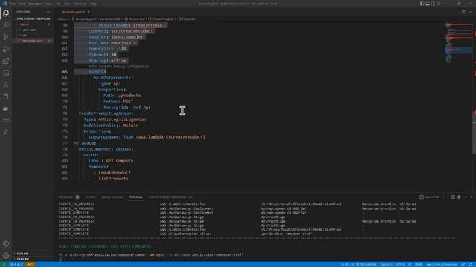Close the bottom panel
476x267 pixels.
(x=471, y=197)
